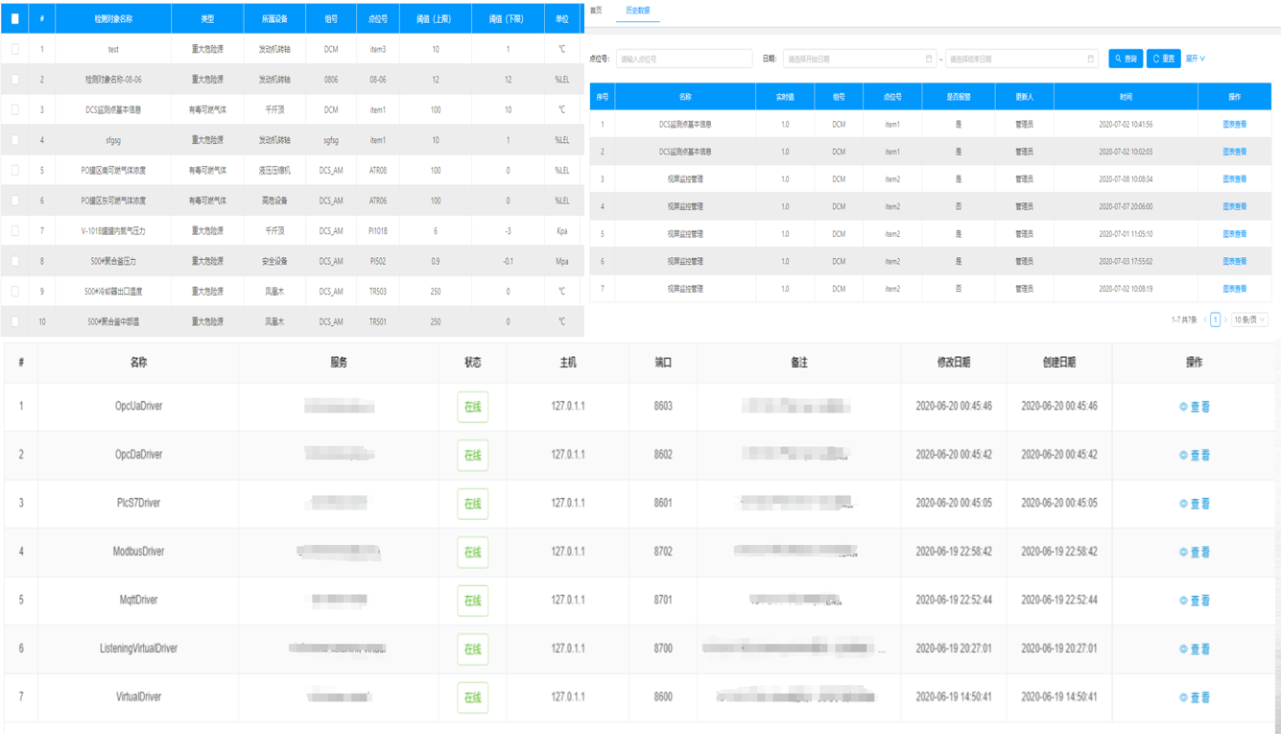The image size is (1281, 734).
Task: Open the 10条/页 page size dropdown
Action: coord(1249,320)
